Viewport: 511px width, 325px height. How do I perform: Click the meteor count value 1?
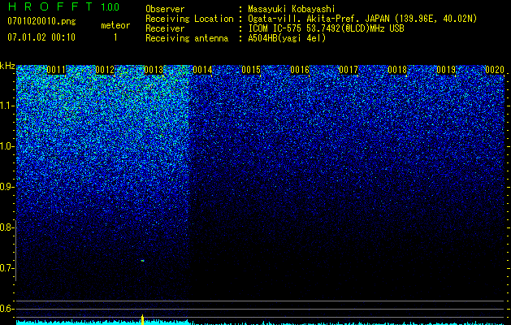[115, 37]
